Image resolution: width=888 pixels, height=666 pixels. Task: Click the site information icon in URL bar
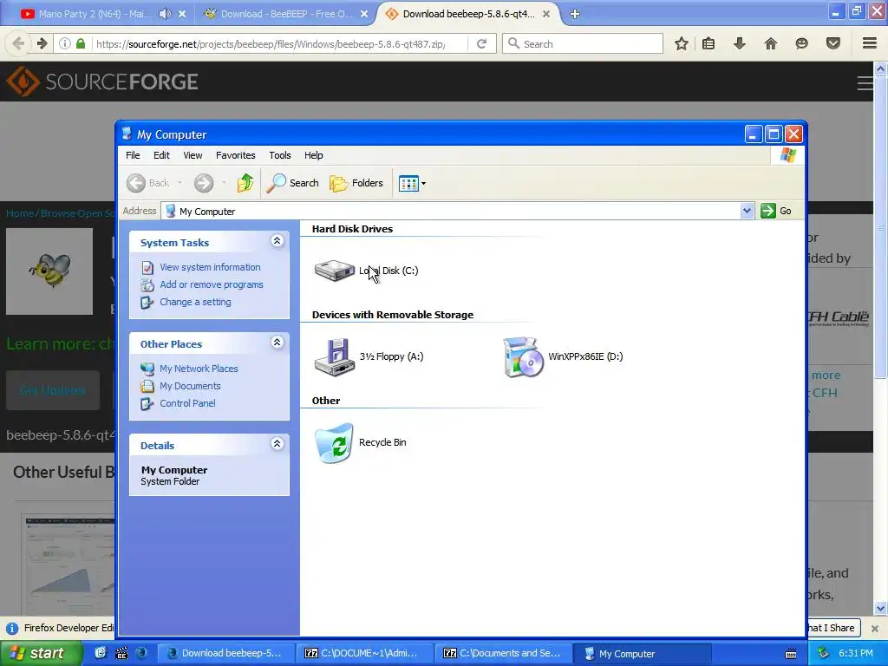point(65,43)
